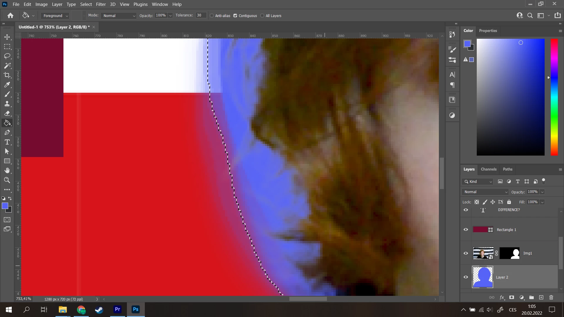Viewport: 564px width, 317px height.
Task: Select the Eyedropper tool
Action: click(7, 85)
